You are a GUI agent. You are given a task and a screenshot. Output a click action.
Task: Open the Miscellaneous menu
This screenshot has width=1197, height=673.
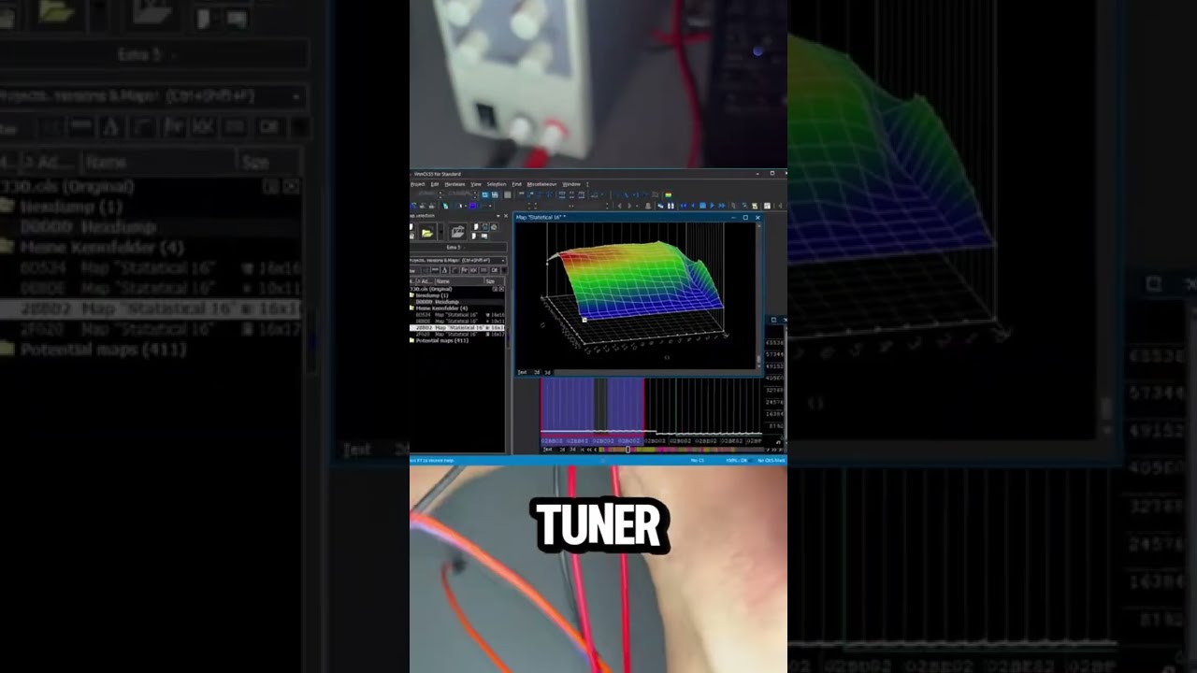click(541, 184)
